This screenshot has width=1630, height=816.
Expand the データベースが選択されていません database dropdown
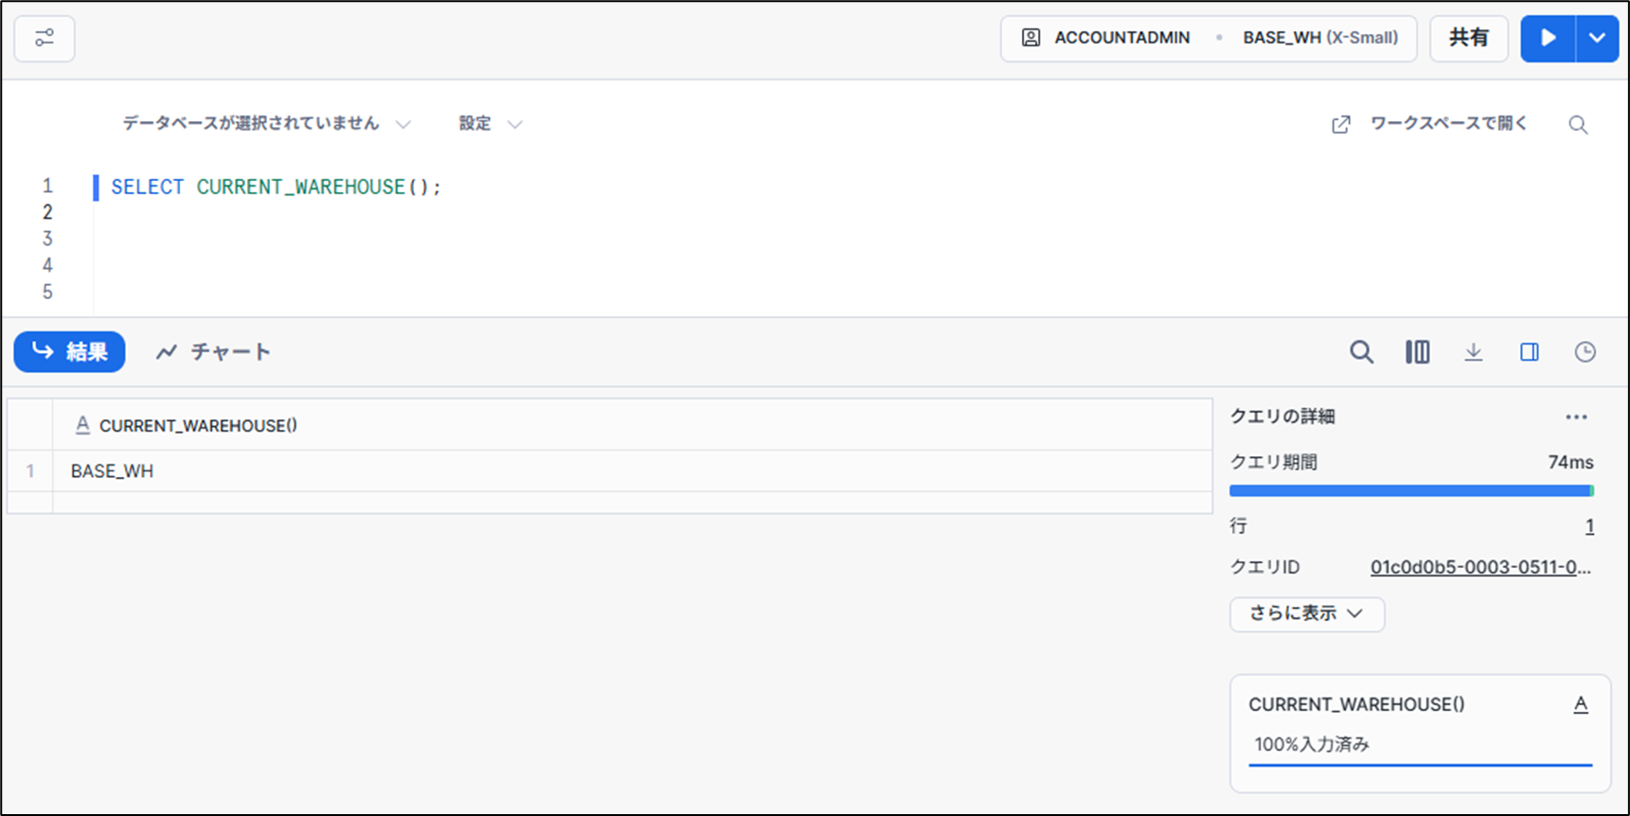pos(266,124)
